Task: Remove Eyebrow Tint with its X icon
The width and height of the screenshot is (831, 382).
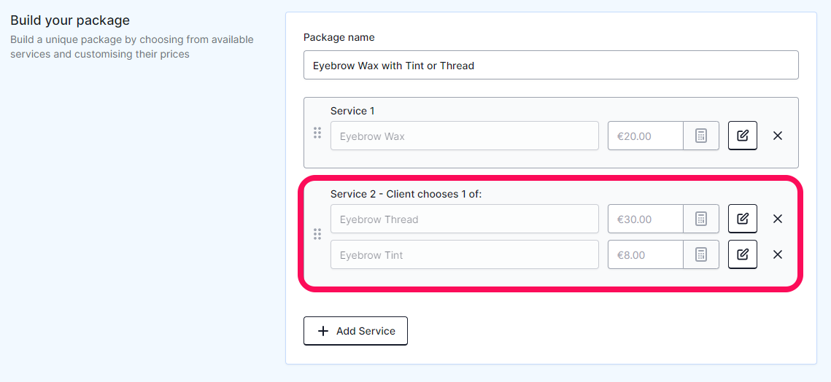Action: (x=778, y=254)
